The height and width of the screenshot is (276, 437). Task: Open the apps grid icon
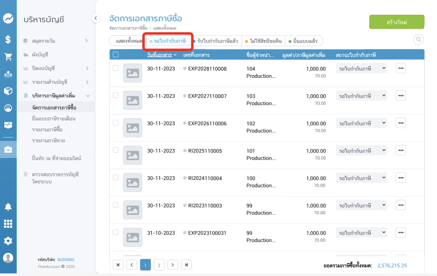8,224
